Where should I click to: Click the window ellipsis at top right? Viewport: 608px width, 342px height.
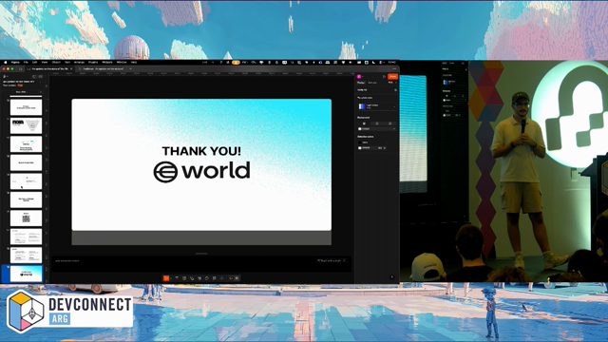click(394, 68)
